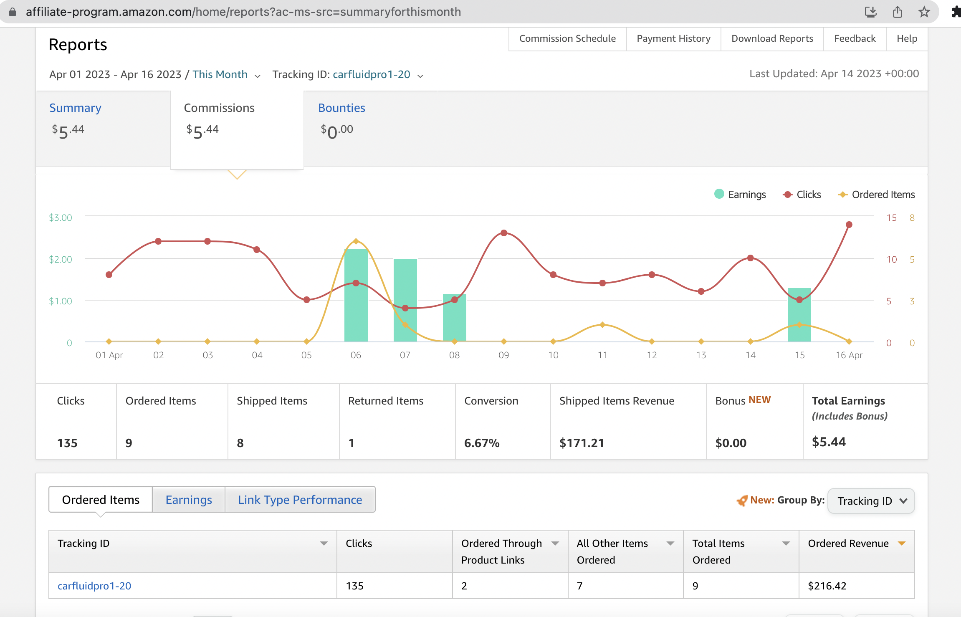Switch to the Earnings table tab
This screenshot has height=617, width=961.
tap(189, 499)
